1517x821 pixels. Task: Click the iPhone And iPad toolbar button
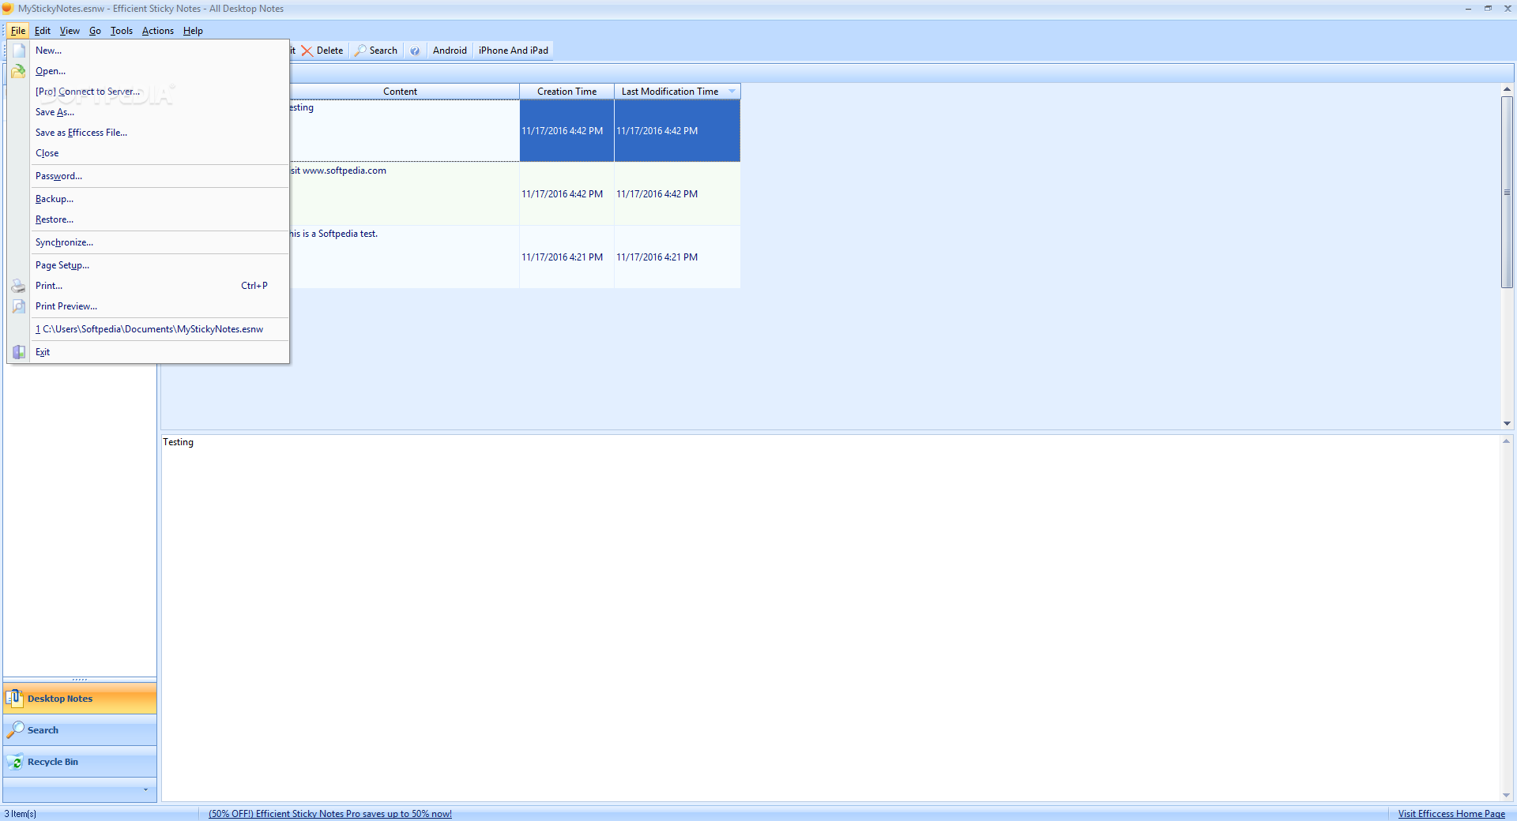click(x=513, y=51)
